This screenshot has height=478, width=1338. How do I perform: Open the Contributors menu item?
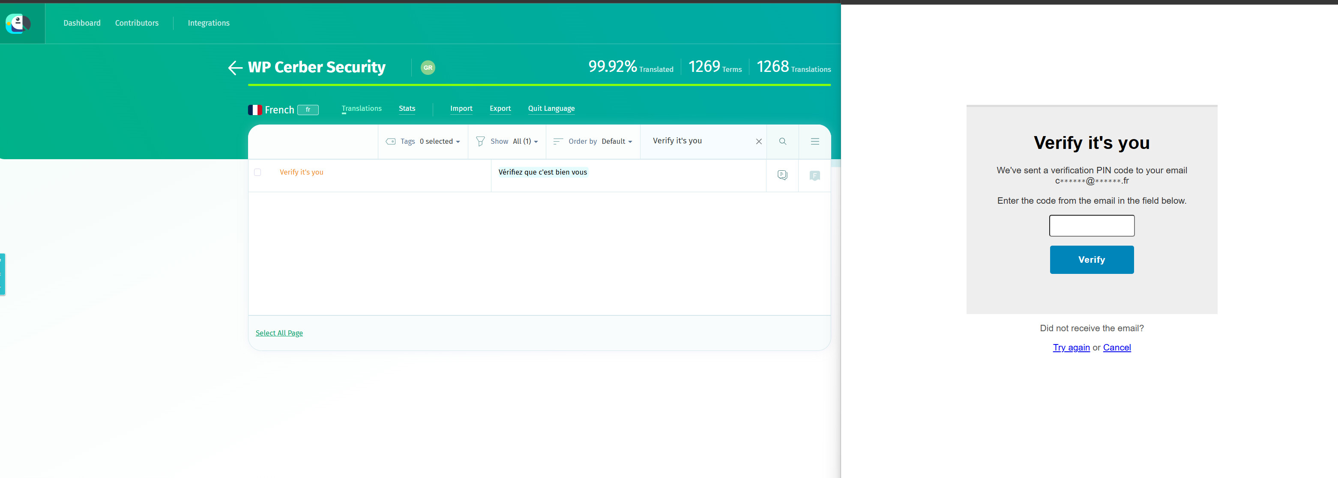point(137,23)
